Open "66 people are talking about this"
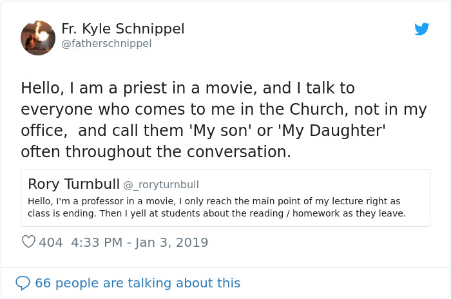 point(137,283)
